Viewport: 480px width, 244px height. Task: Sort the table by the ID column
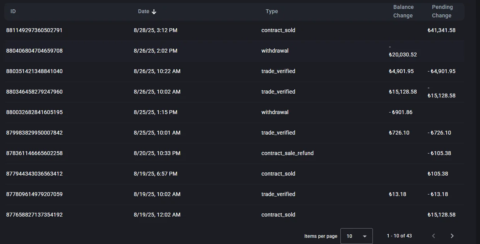13,12
